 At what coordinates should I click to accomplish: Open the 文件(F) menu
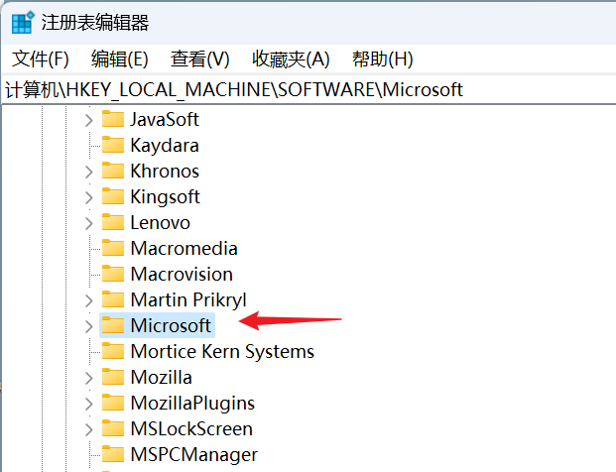click(x=41, y=59)
